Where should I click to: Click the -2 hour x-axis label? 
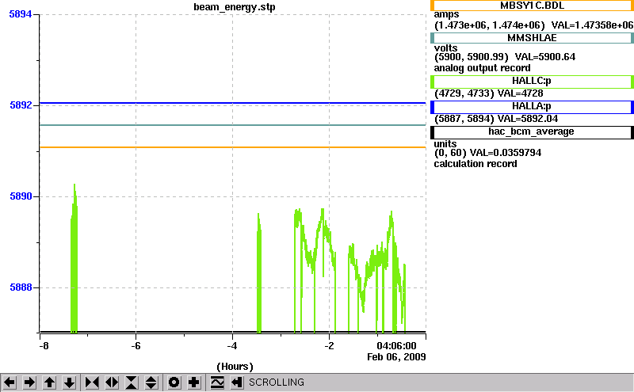pyautogui.click(x=329, y=346)
